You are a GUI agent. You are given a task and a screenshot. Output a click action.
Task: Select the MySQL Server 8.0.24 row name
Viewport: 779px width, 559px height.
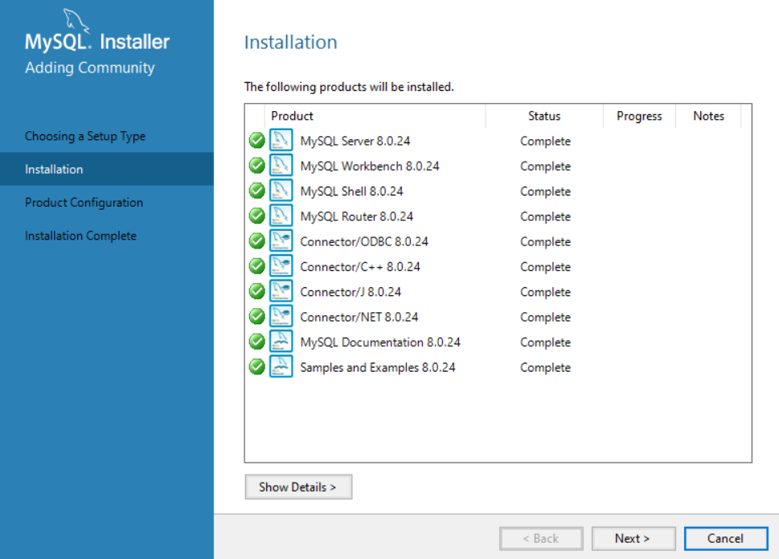[355, 141]
